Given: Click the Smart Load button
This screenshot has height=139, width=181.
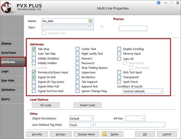Looking at the screenshot, I should tap(87, 105).
